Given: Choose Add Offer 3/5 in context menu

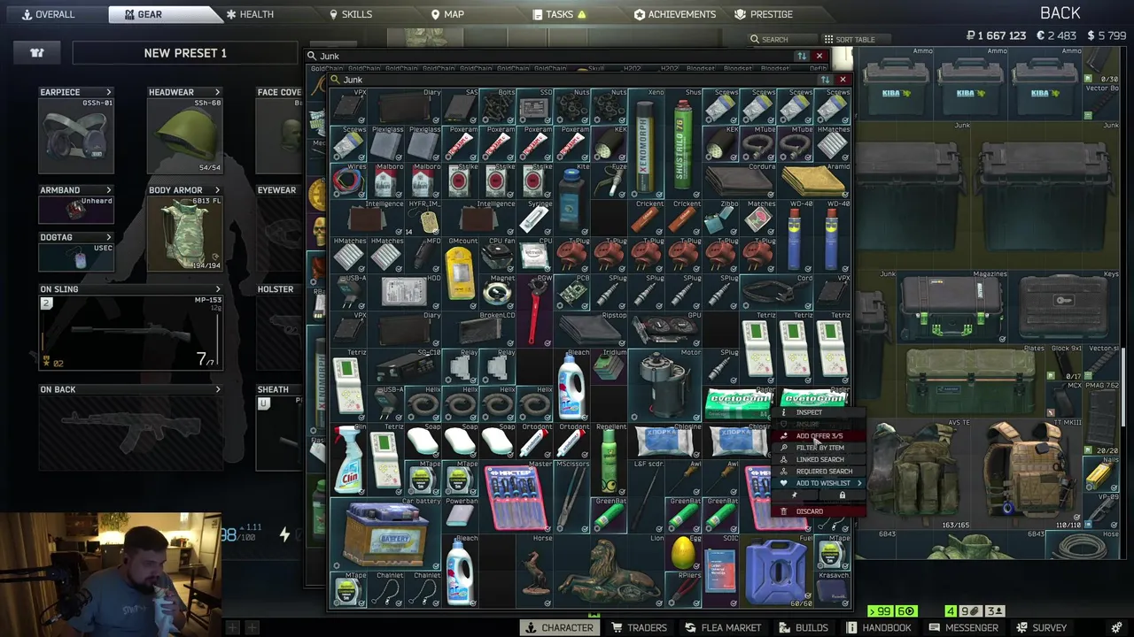Looking at the screenshot, I should [x=819, y=436].
